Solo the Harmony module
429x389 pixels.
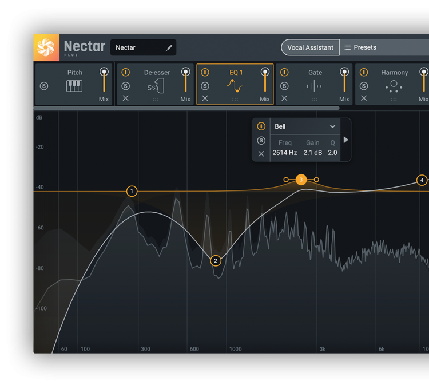364,86
